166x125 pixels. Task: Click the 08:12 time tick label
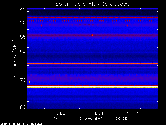[x=132, y=113]
